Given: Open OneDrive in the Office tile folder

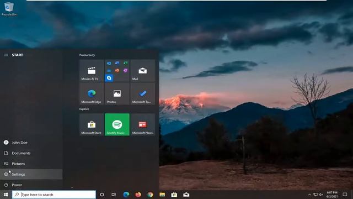Looking at the screenshot, I should pyautogui.click(x=109, y=71).
